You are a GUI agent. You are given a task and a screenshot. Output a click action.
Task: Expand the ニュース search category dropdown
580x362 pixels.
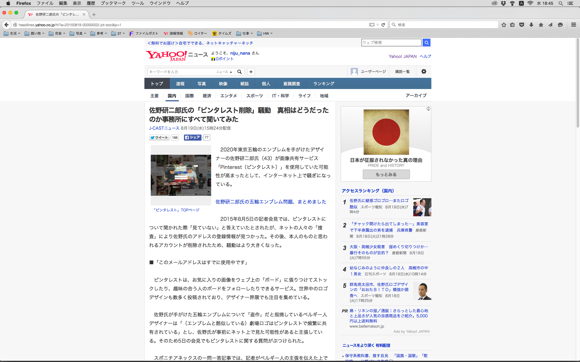pos(224,72)
